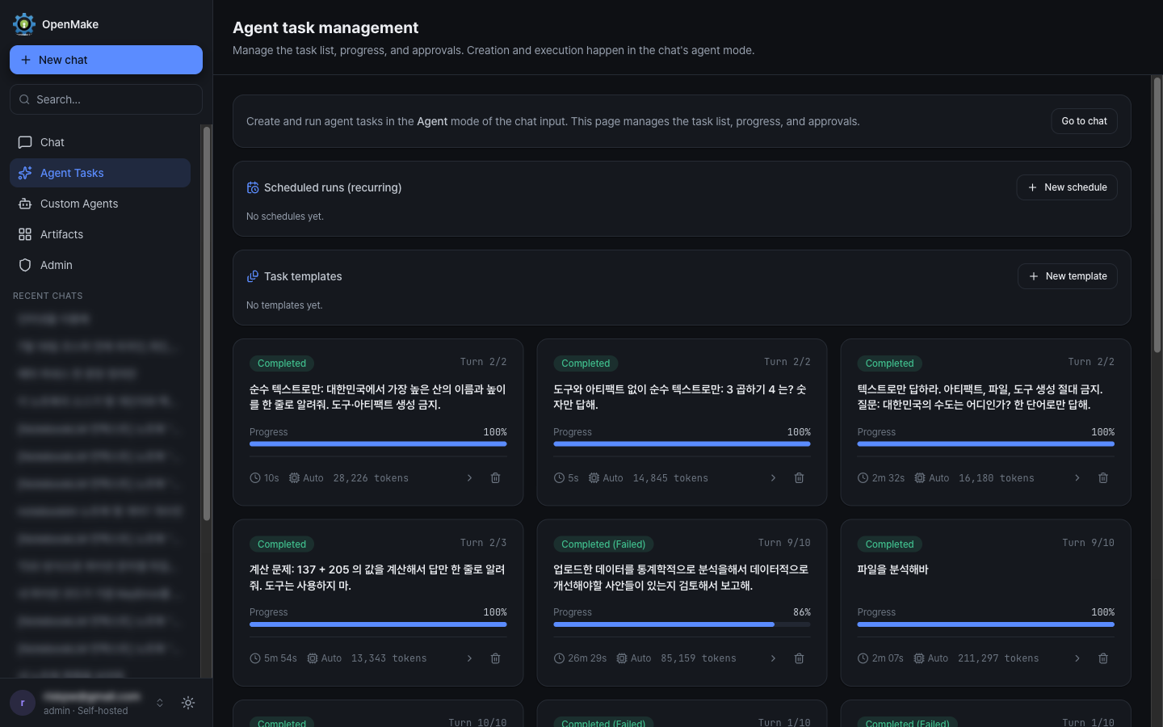Click the Chat speech bubble icon
Viewport: 1163px width, 727px height.
[x=25, y=142]
